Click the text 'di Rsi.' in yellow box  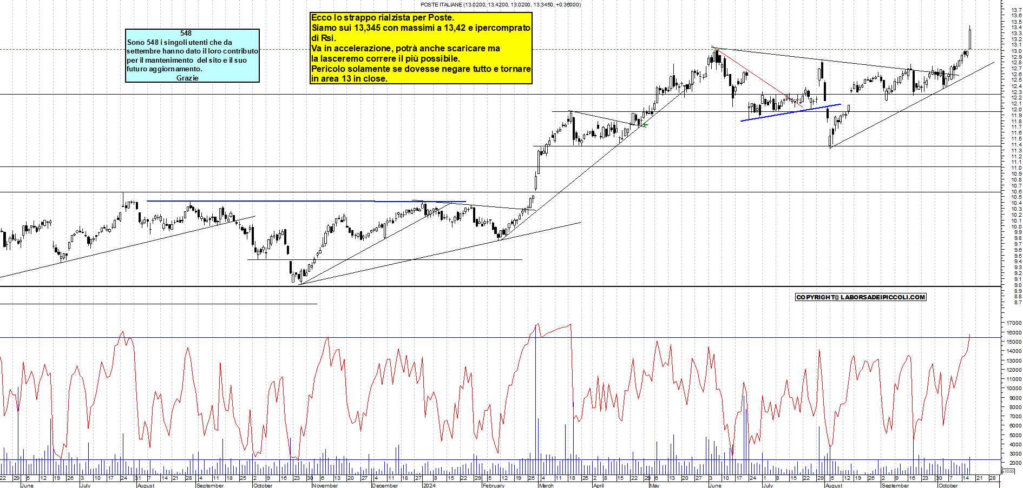point(324,38)
